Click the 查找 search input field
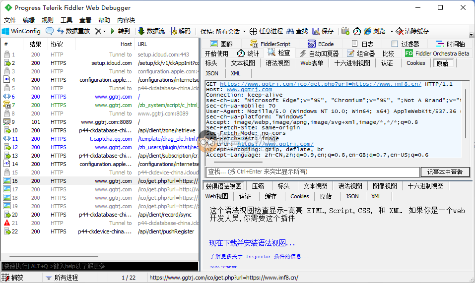This screenshot has width=475, height=283. tap(312, 172)
